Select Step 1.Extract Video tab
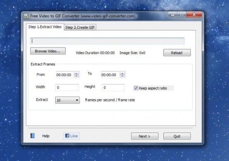The image size is (229, 161). pos(45,27)
